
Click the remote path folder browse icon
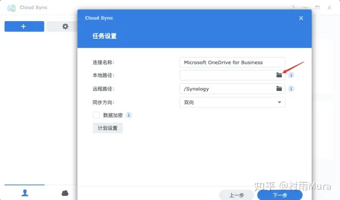[x=279, y=88]
